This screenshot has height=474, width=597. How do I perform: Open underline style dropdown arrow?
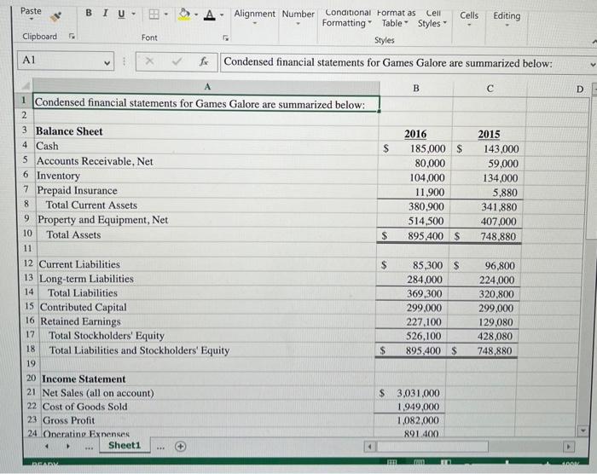(x=134, y=14)
